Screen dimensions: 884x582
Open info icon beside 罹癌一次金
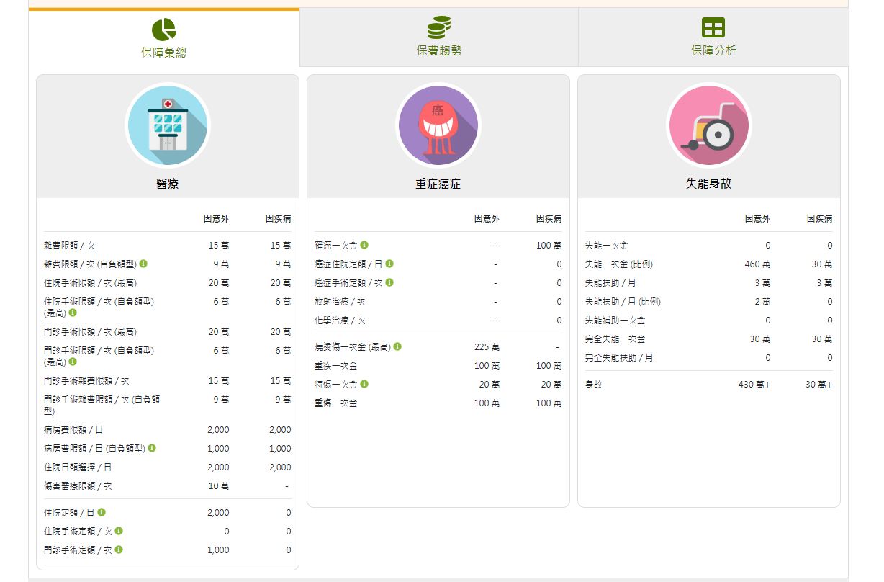[364, 245]
